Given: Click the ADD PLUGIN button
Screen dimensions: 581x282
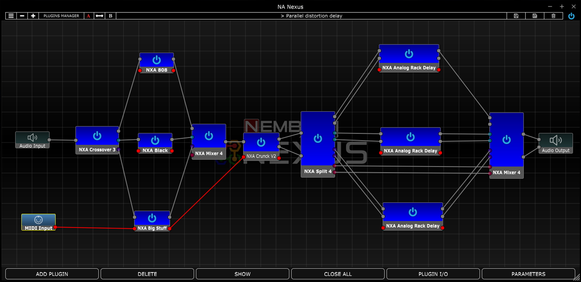Looking at the screenshot, I should (x=52, y=274).
